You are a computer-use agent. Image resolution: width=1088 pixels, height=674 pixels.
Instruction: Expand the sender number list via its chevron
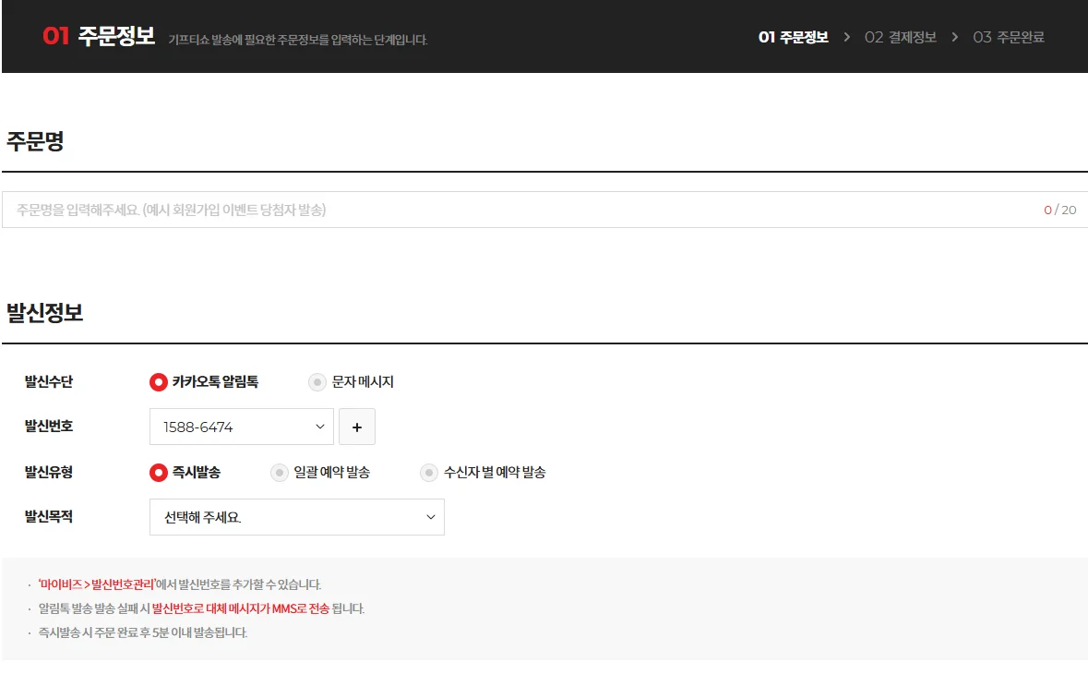318,427
